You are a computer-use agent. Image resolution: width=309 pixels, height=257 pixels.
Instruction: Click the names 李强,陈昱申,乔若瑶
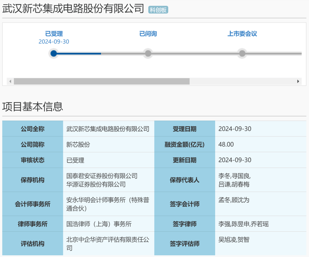pyautogui.click(x=243, y=224)
